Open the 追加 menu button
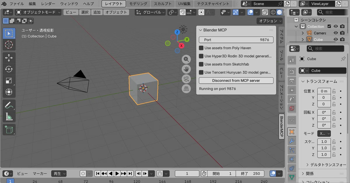Viewport: 350px width, 183px height. click(x=97, y=12)
